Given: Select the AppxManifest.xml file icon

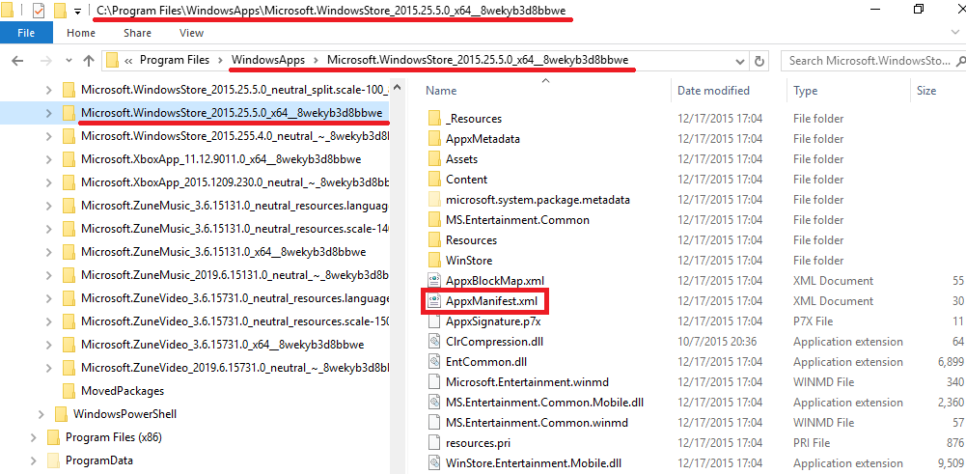Looking at the screenshot, I should (x=434, y=301).
